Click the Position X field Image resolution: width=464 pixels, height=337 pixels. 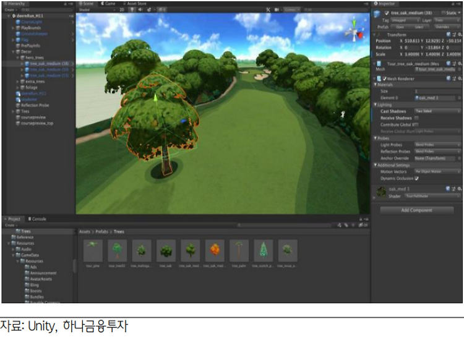[x=412, y=41]
